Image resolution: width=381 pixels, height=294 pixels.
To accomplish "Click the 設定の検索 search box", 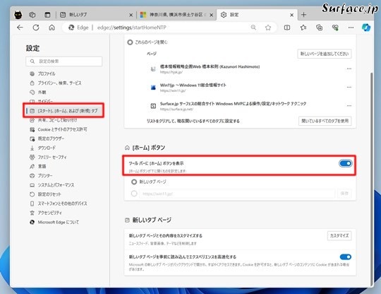I will tap(64, 61).
